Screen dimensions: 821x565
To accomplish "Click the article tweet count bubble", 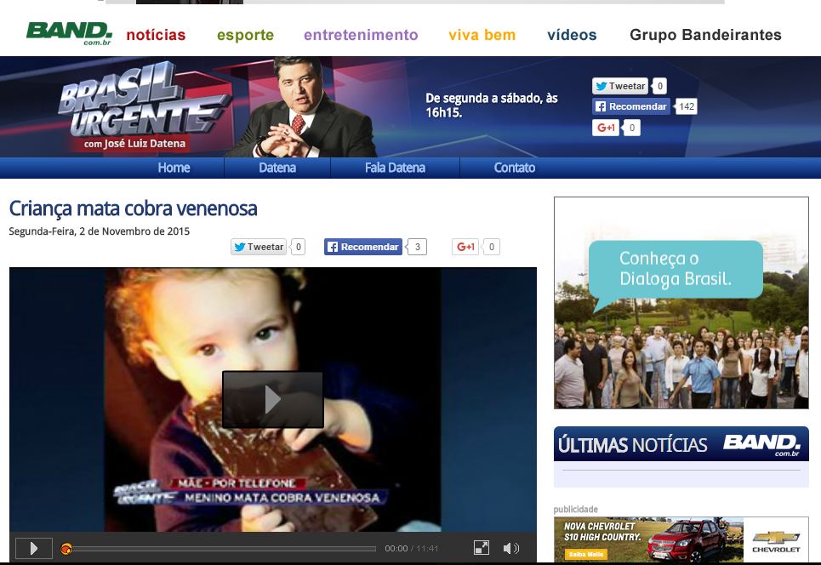I will click(x=298, y=247).
